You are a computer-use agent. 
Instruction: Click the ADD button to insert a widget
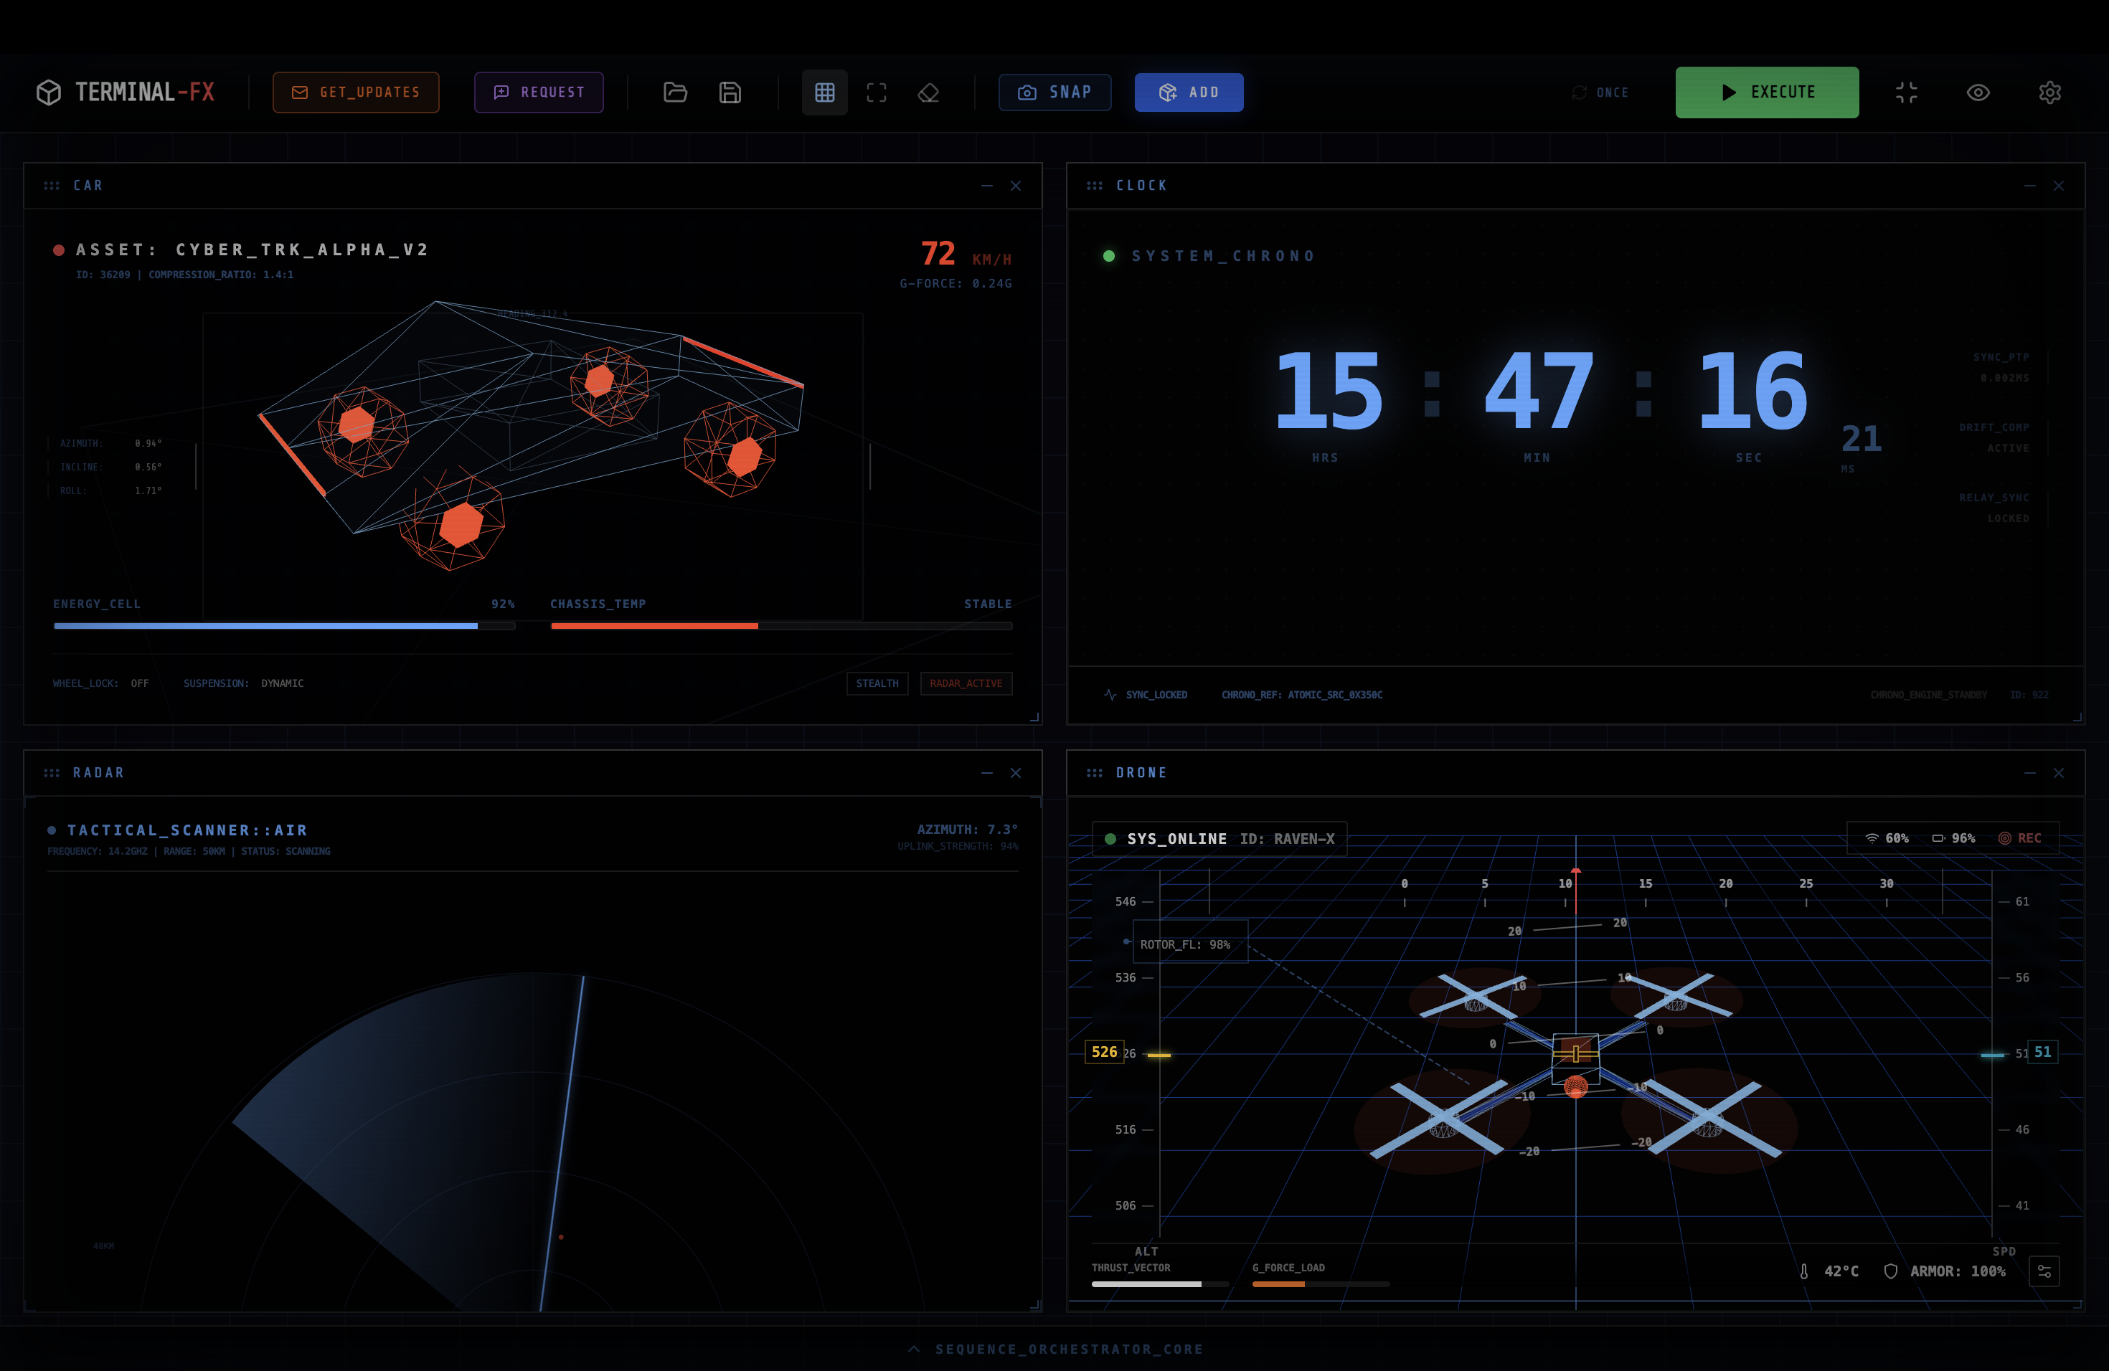(1189, 92)
